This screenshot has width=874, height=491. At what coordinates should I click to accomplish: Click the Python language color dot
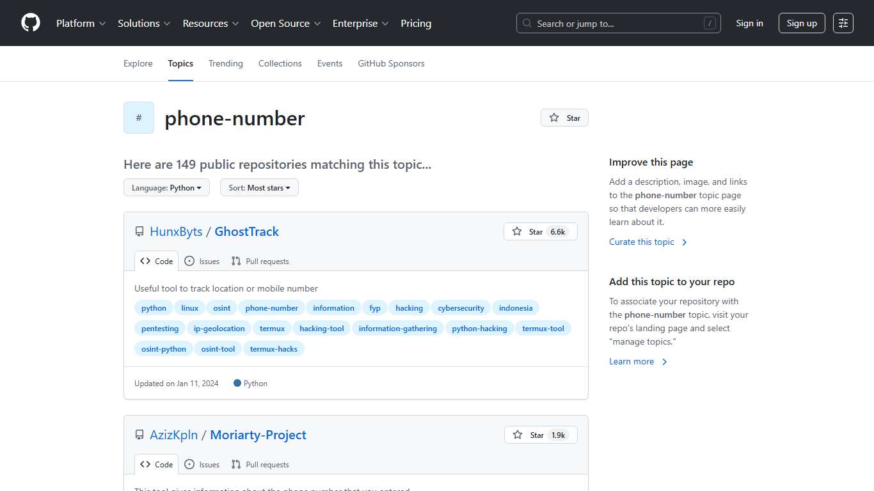237,383
